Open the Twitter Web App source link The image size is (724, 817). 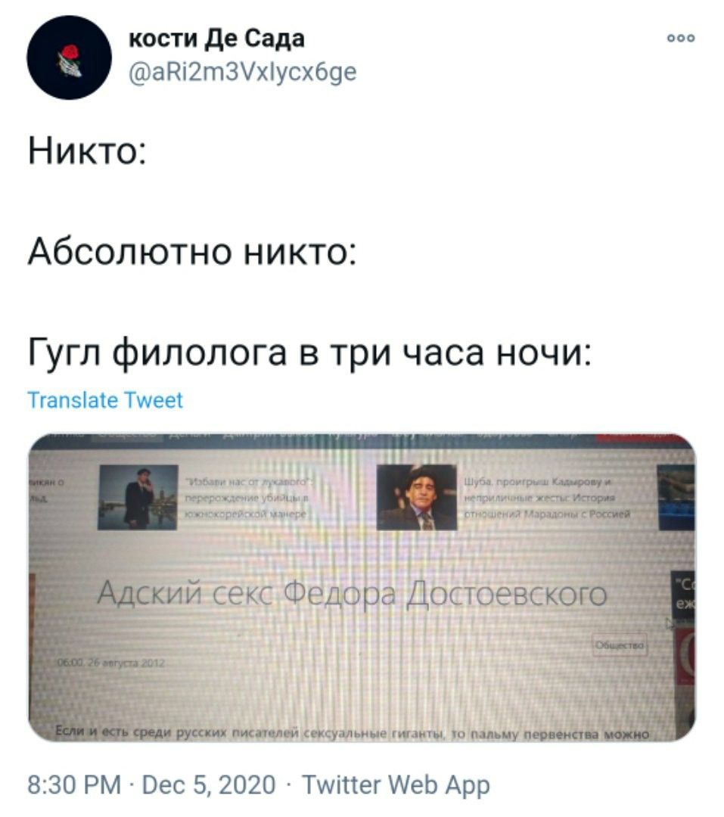coord(396,784)
